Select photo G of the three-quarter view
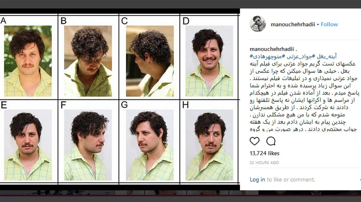Viewport: 361px width, 202px height. coord(150,145)
